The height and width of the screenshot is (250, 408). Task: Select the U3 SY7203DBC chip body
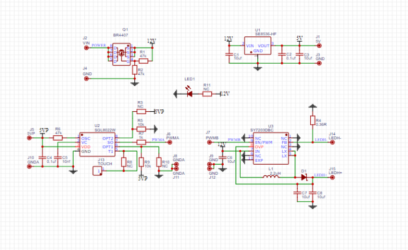pyautogui.click(x=270, y=149)
